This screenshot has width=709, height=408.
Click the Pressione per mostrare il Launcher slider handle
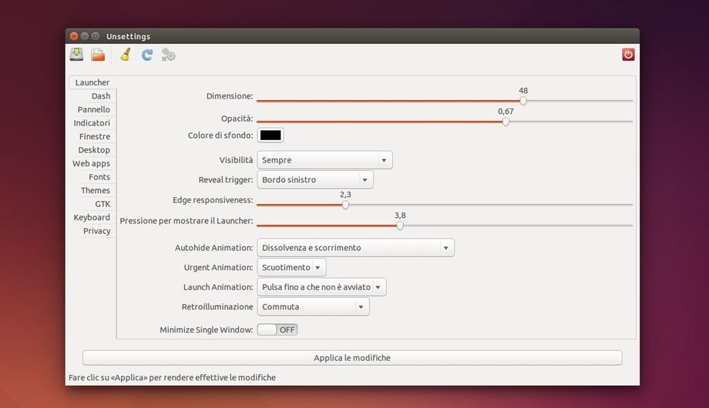coord(400,226)
